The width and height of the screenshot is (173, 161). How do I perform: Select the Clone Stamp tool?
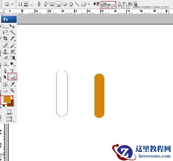tap(5, 52)
